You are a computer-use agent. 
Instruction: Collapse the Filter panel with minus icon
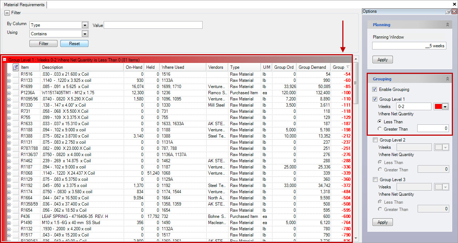(7, 13)
